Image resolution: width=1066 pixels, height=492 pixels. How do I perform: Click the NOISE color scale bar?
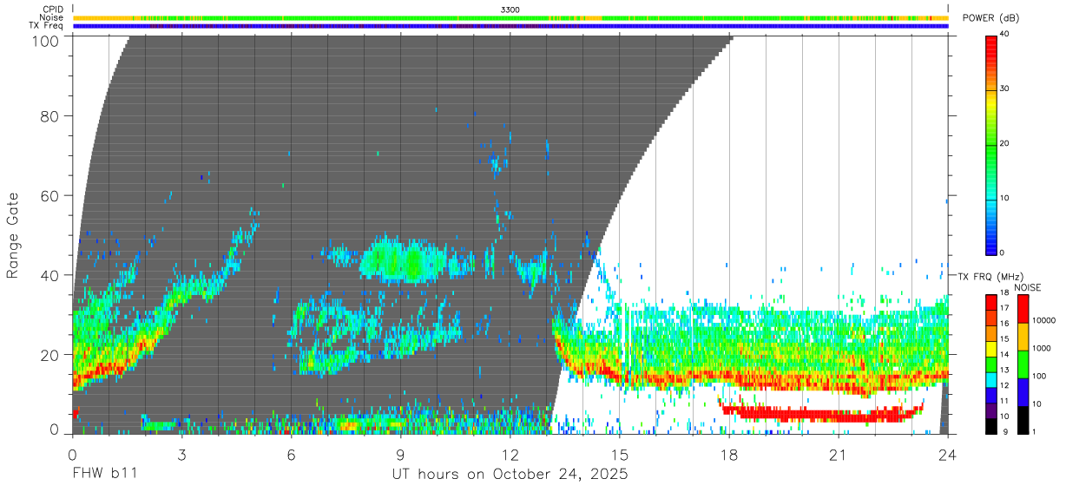click(x=1022, y=364)
